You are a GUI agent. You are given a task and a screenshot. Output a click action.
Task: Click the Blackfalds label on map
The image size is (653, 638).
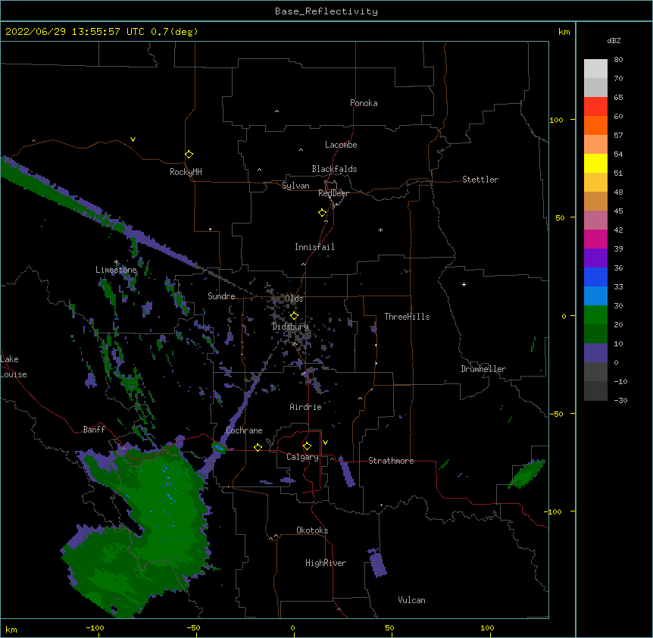tap(334, 169)
